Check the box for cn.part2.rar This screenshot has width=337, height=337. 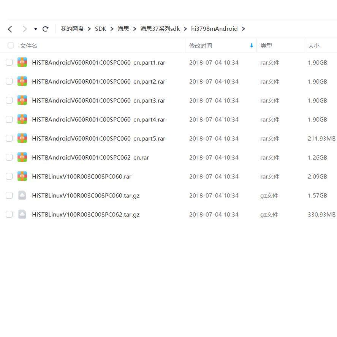9,81
